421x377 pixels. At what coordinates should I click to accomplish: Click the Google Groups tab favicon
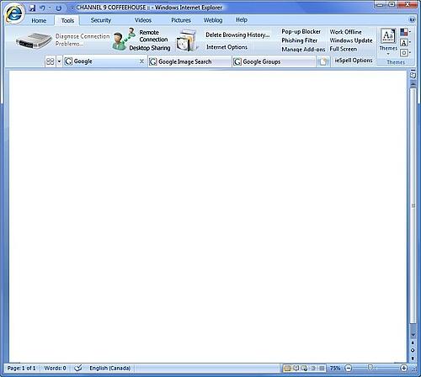tap(237, 61)
